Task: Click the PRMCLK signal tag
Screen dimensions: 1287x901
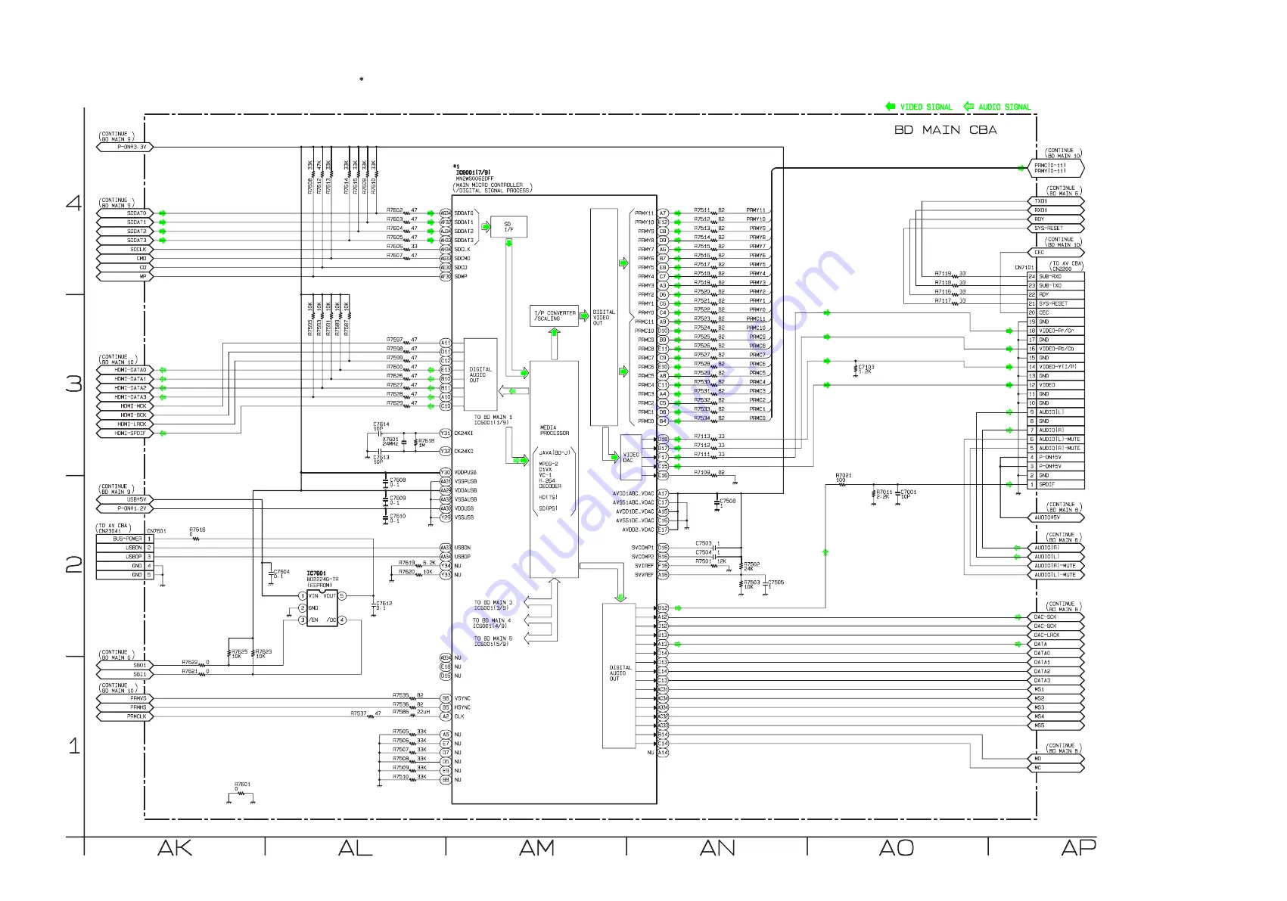Action: (x=125, y=716)
